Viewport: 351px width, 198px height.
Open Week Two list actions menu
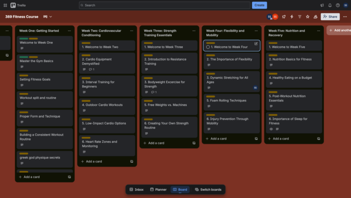[x=132, y=31]
